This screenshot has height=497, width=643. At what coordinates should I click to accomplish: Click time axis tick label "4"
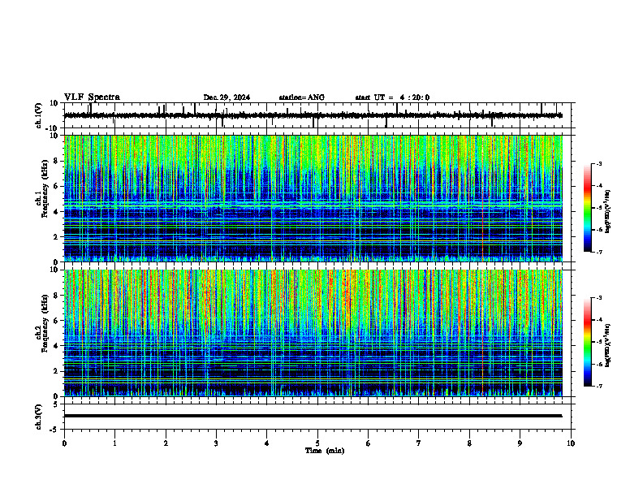click(267, 443)
